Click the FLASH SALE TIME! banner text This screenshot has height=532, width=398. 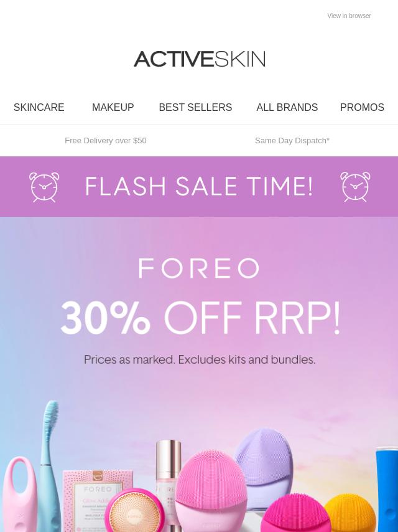(x=199, y=186)
